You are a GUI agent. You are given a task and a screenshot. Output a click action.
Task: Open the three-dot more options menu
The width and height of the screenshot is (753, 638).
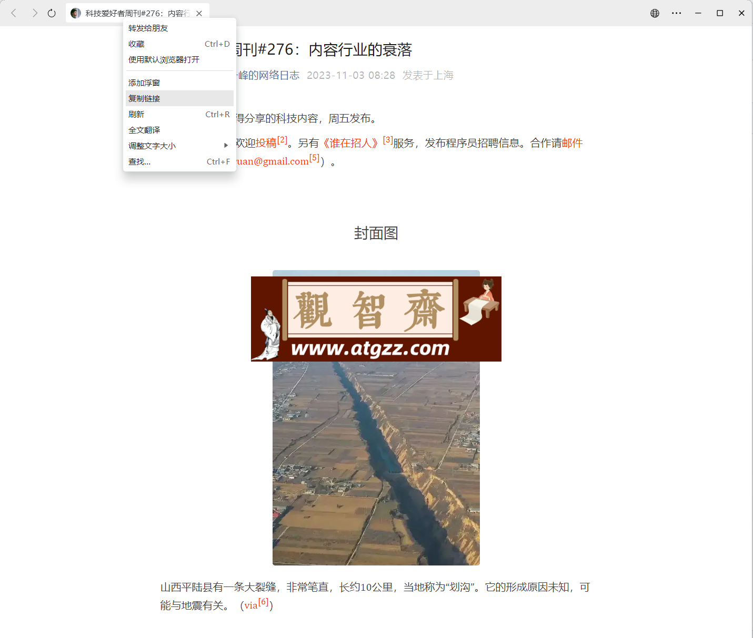(677, 13)
